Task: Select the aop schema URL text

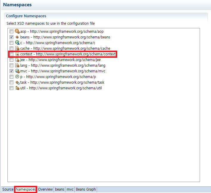Action: click(67, 32)
